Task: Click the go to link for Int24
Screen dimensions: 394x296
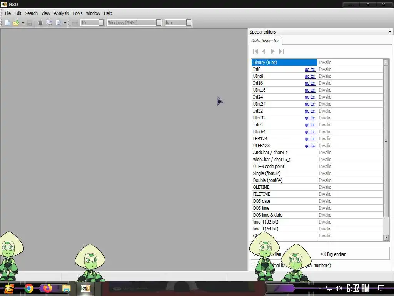Action: (310, 97)
